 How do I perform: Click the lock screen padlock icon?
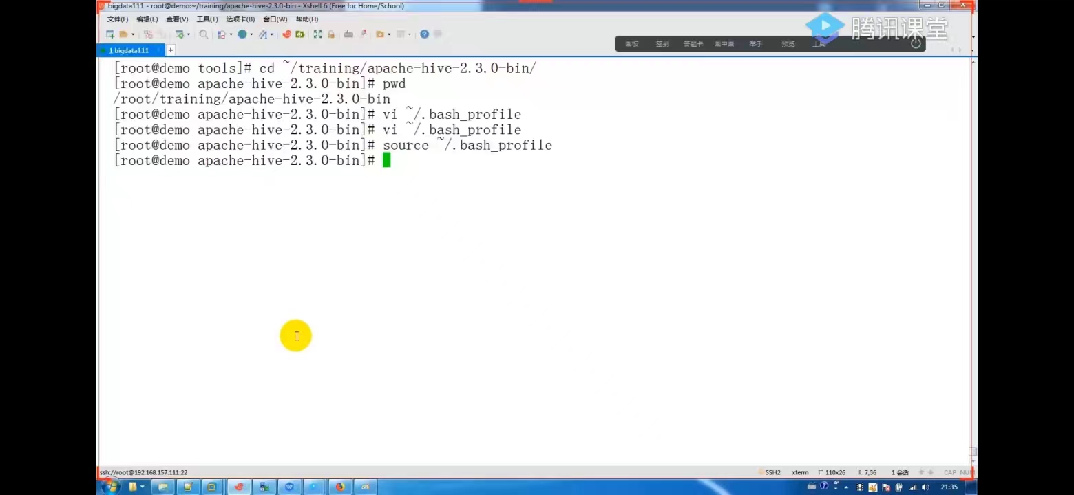[x=330, y=34]
